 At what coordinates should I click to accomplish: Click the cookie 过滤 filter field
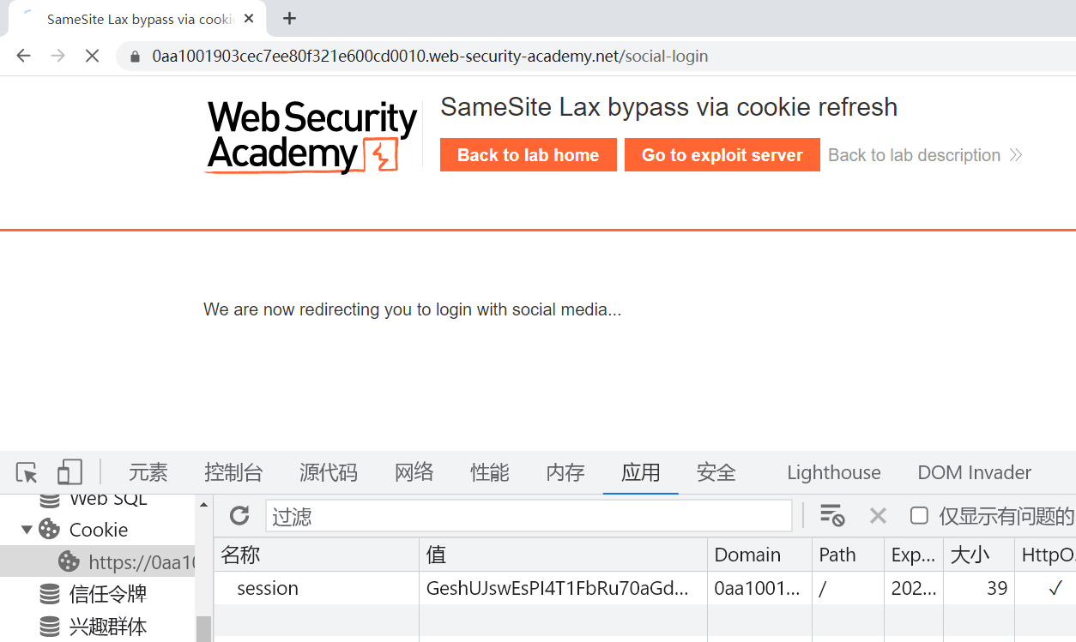528,516
